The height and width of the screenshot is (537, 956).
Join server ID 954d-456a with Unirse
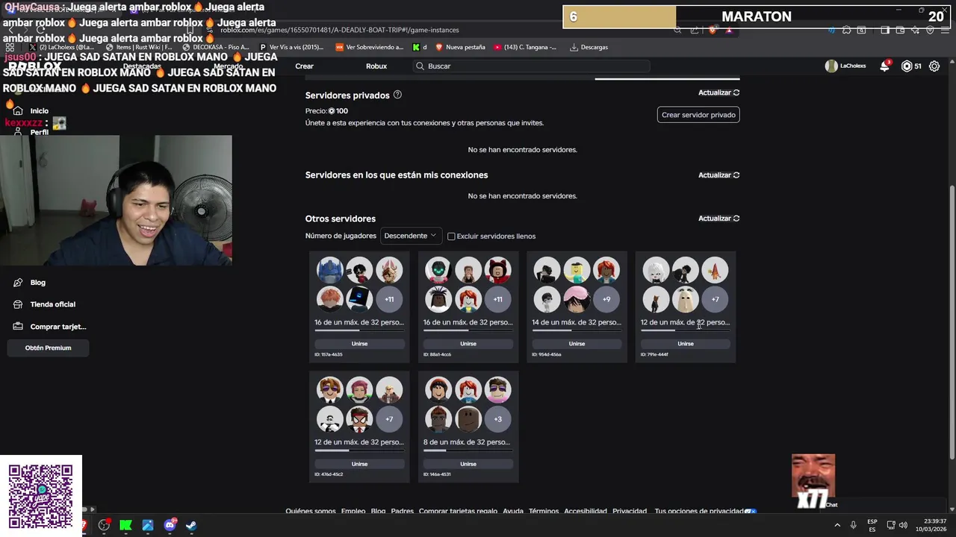(x=577, y=344)
